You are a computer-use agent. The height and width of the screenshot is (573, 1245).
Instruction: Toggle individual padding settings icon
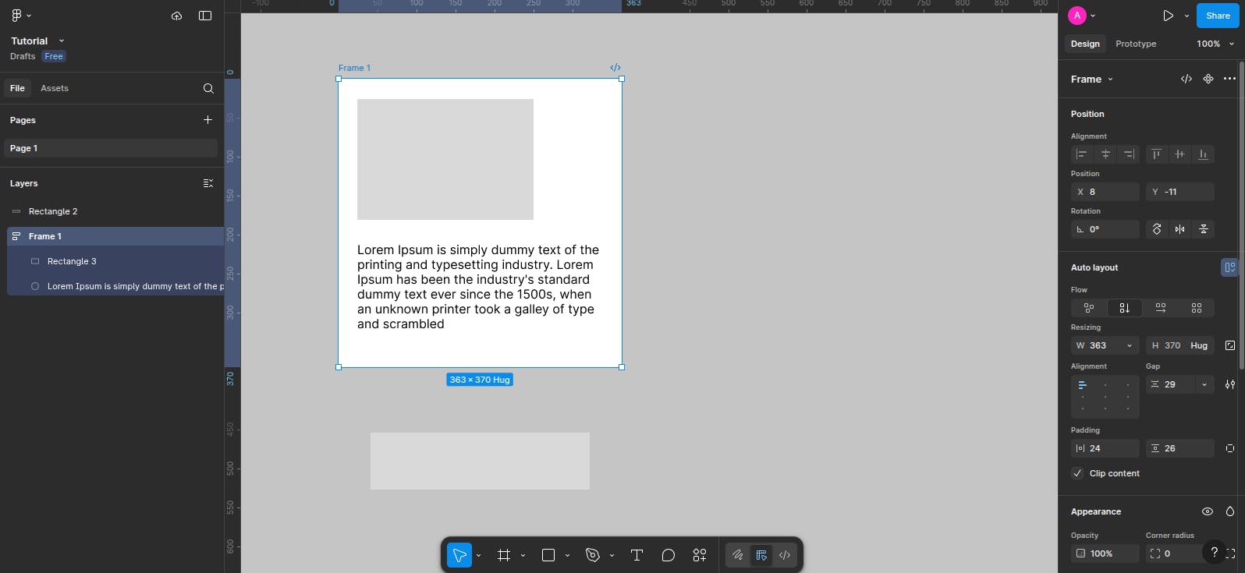(x=1229, y=448)
